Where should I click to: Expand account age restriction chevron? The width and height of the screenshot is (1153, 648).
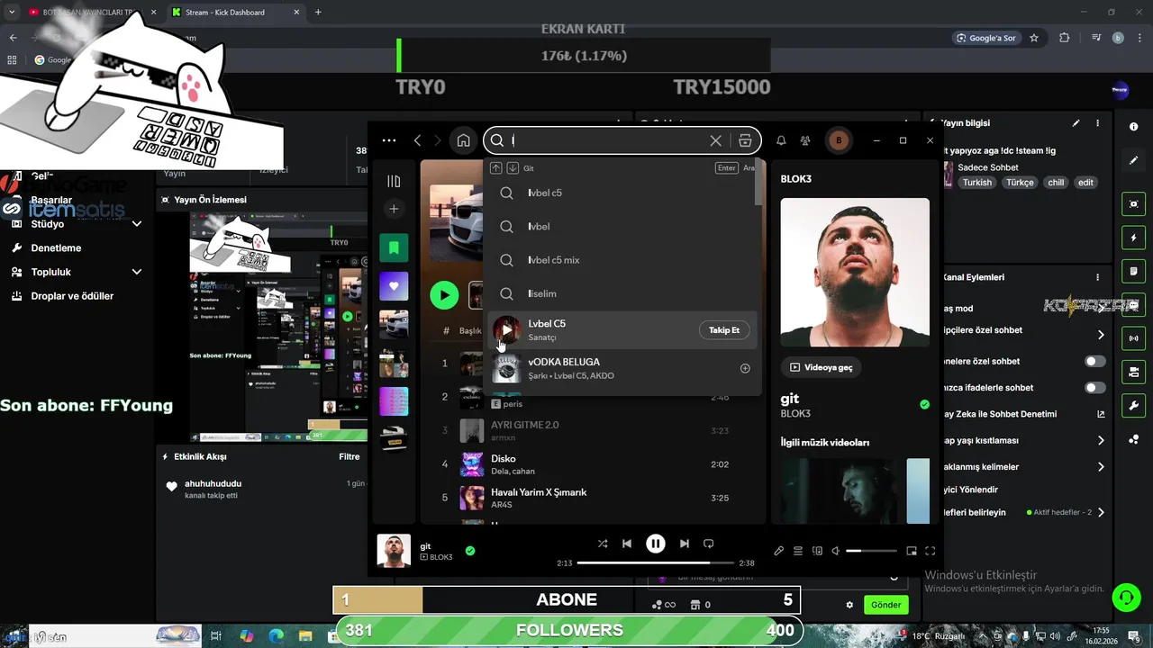(1101, 441)
